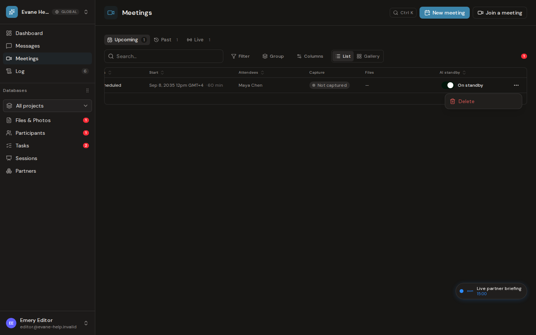Open Participants database
The image size is (536, 335).
point(47,133)
